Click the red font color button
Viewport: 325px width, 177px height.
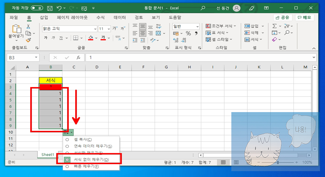[103, 38]
